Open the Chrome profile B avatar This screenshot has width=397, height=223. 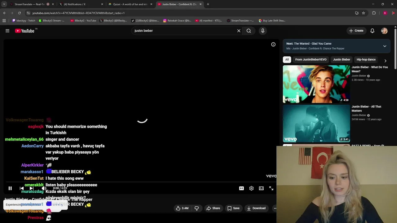(x=385, y=13)
